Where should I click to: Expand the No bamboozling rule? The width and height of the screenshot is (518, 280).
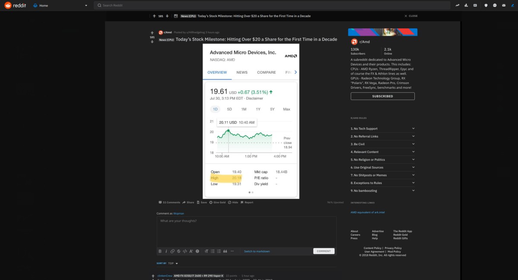382,190
